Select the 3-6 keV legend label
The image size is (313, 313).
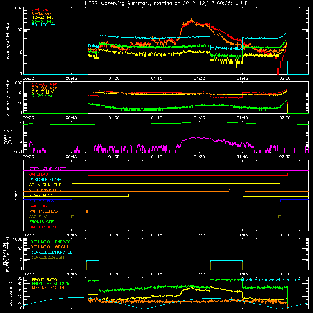coord(41,9)
